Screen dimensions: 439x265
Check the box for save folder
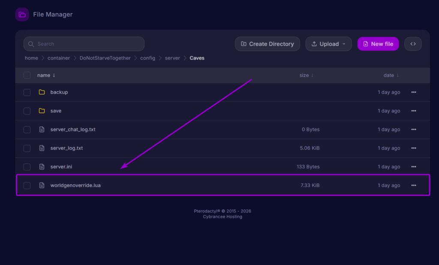27,111
